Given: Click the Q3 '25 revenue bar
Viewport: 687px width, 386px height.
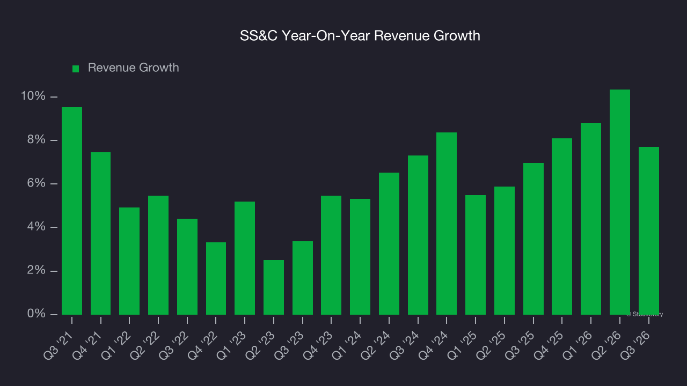Looking at the screenshot, I should pos(533,239).
